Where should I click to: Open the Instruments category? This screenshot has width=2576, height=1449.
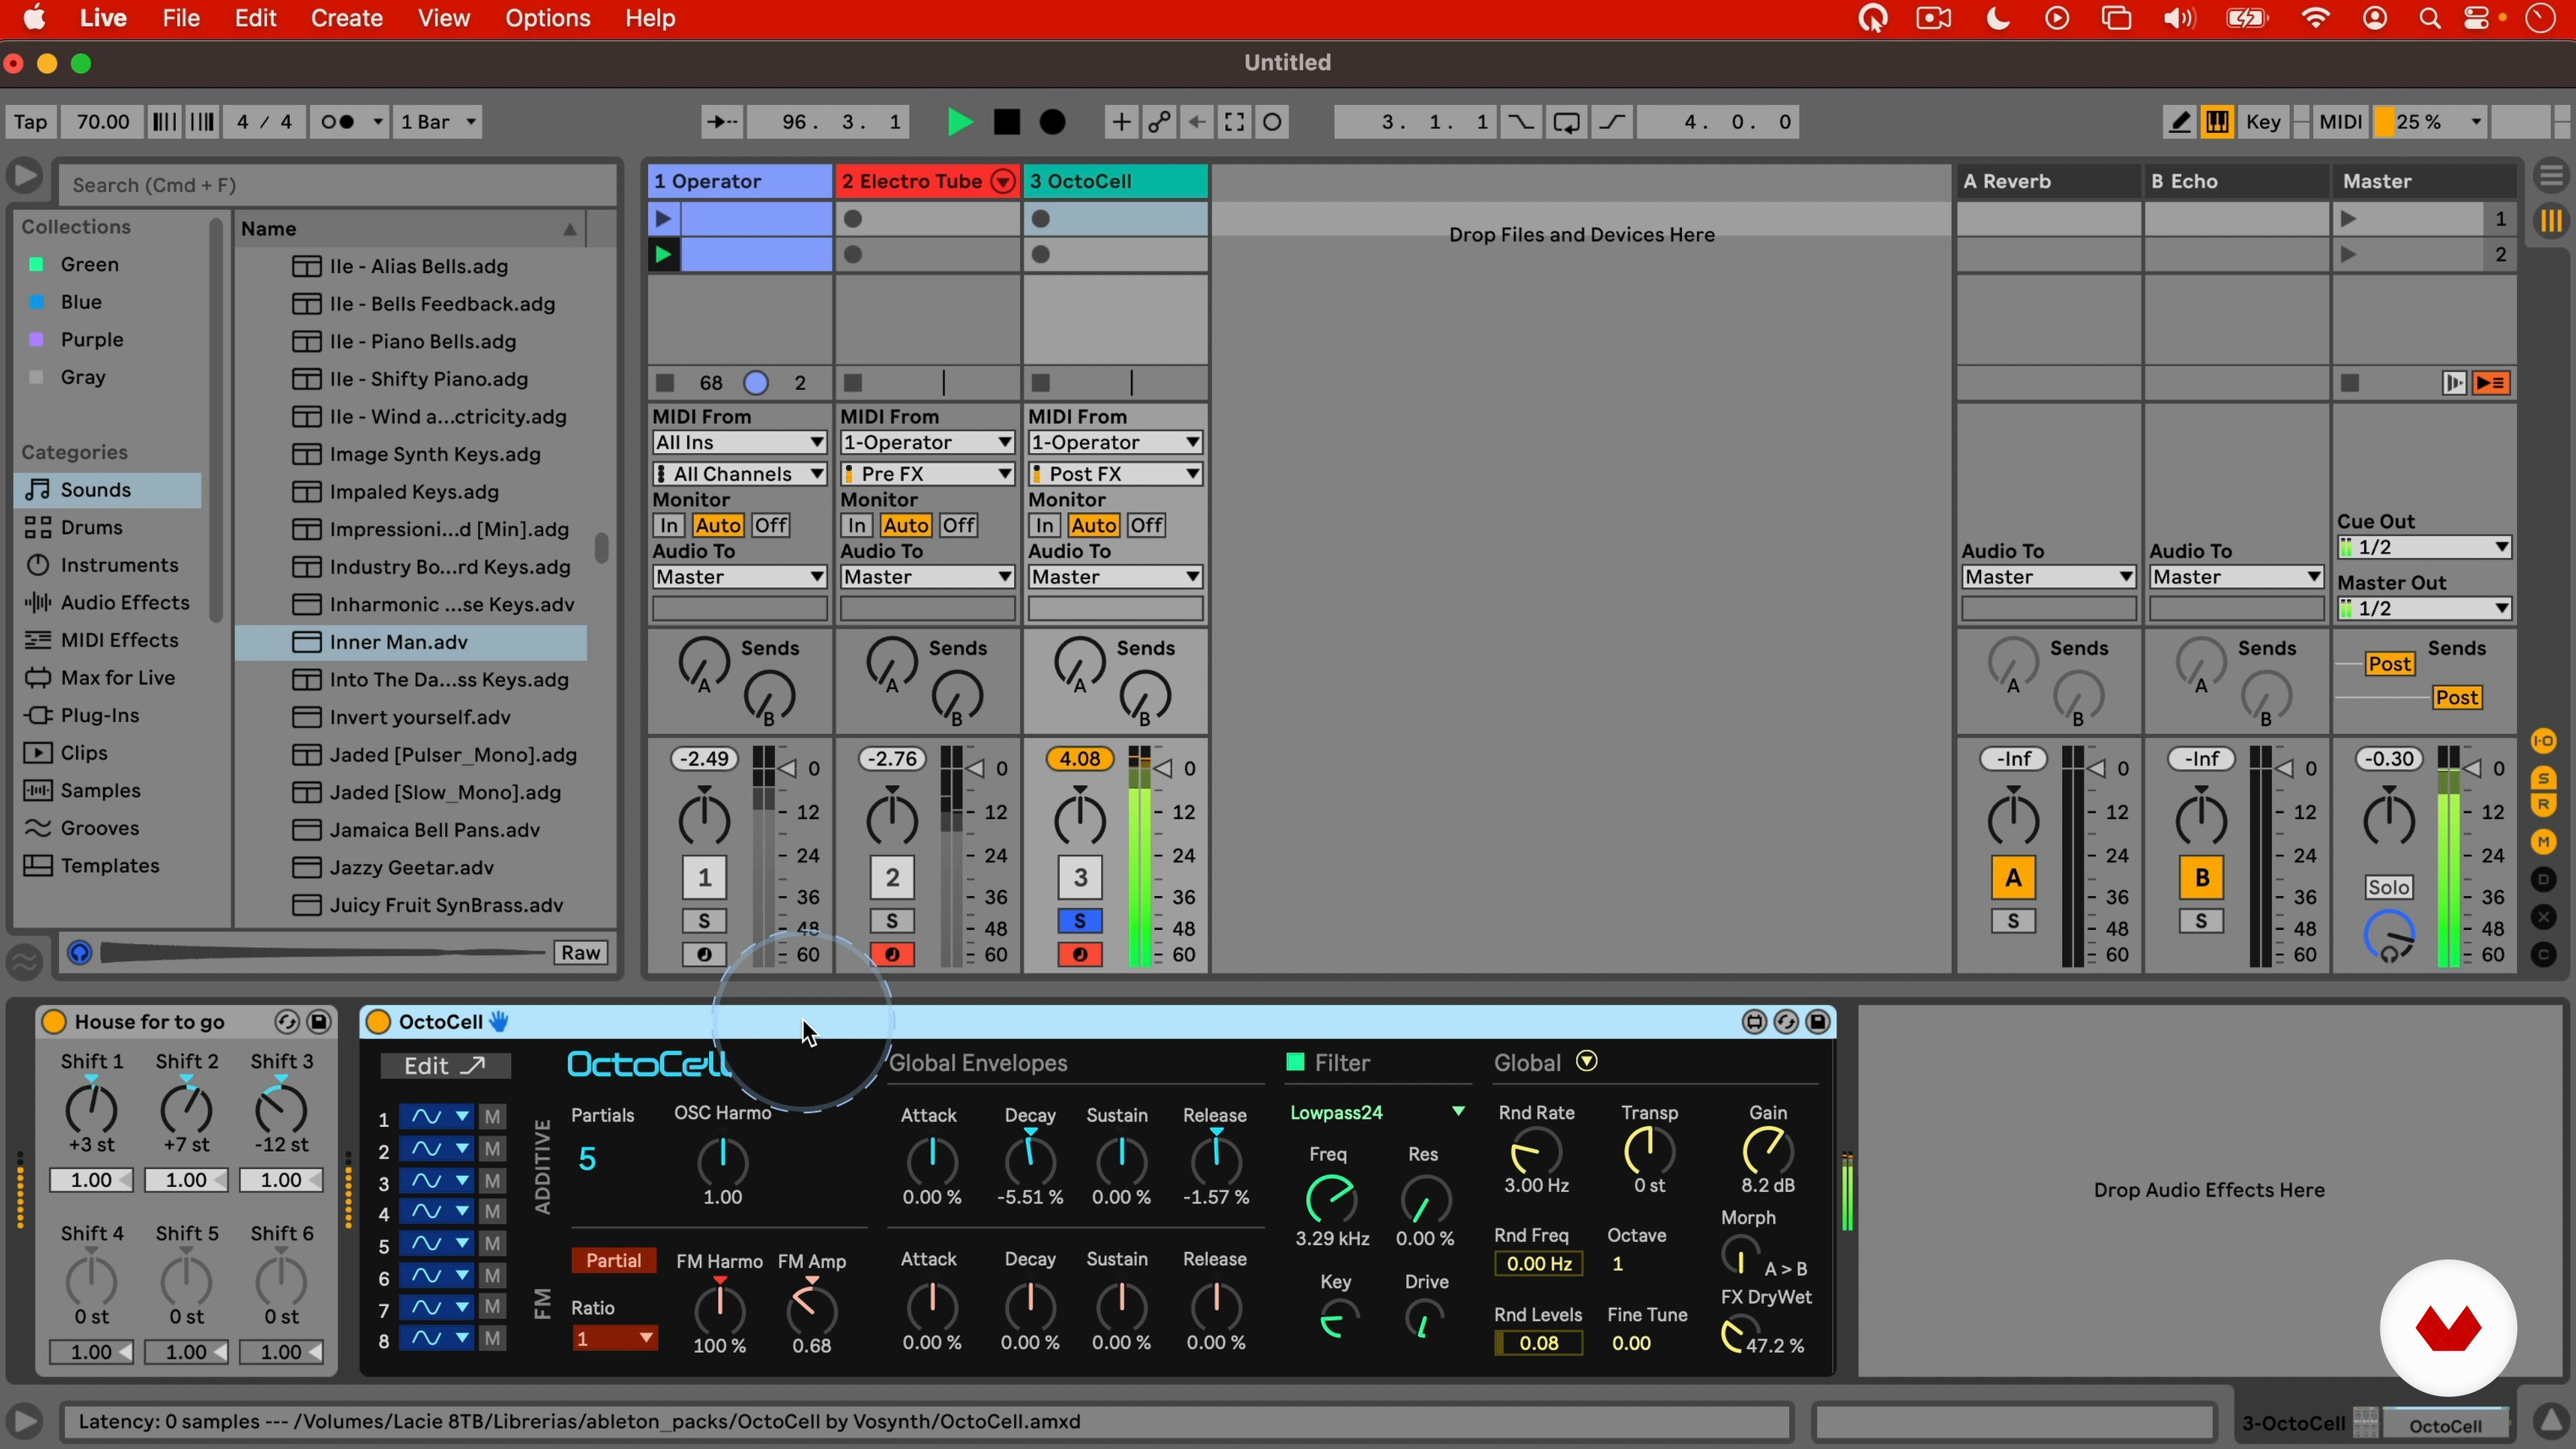119,565
